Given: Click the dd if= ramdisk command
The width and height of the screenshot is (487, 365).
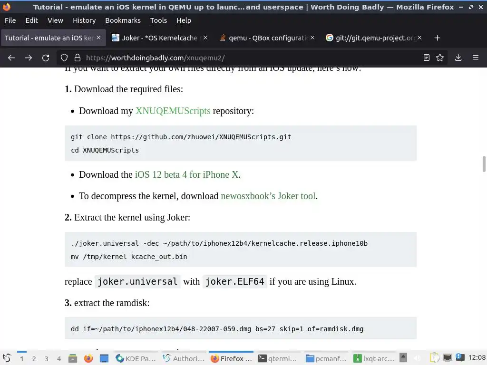Looking at the screenshot, I should (217, 329).
